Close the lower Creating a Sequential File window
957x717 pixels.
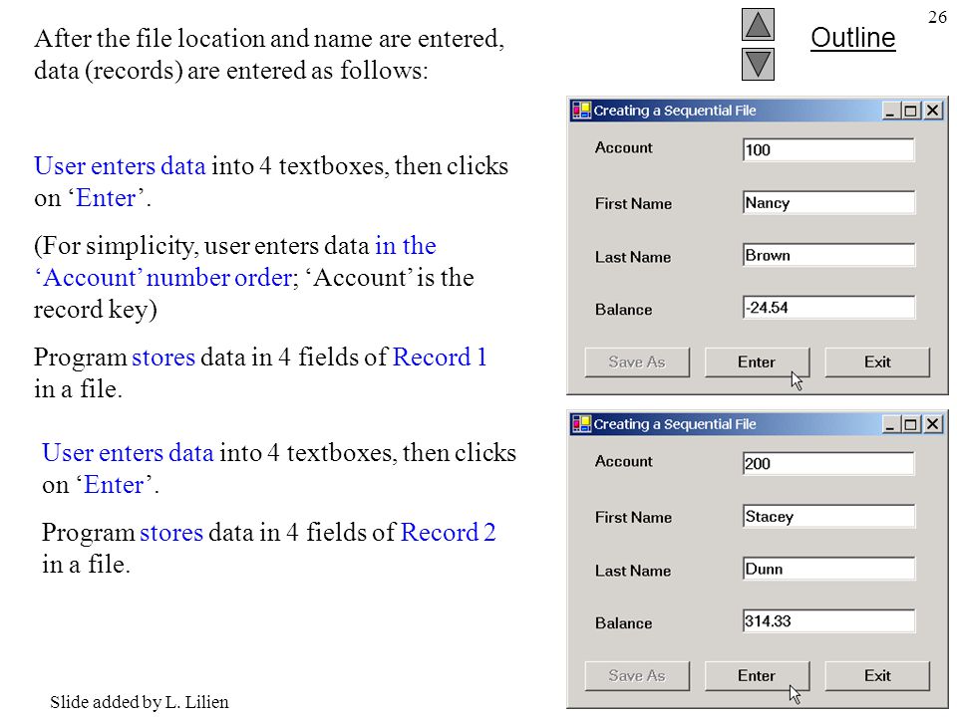pos(933,424)
